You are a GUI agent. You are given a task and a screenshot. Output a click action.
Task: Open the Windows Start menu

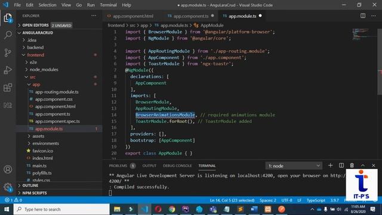coord(7,209)
